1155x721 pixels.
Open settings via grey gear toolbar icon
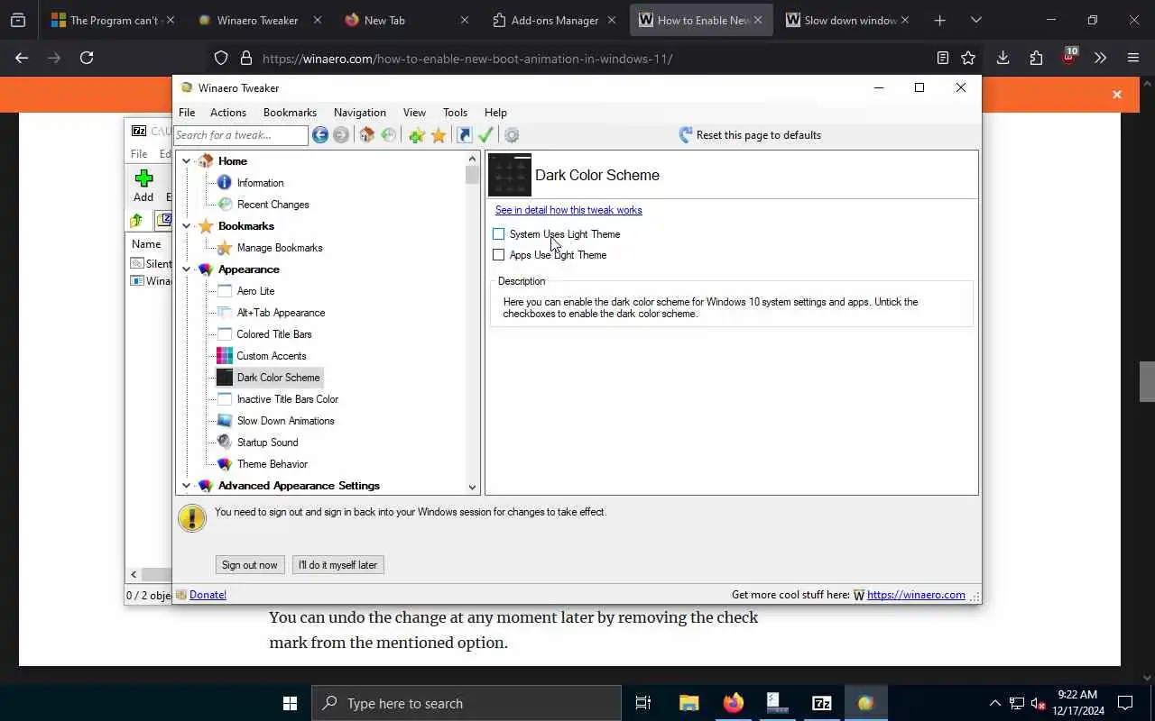pyautogui.click(x=512, y=135)
